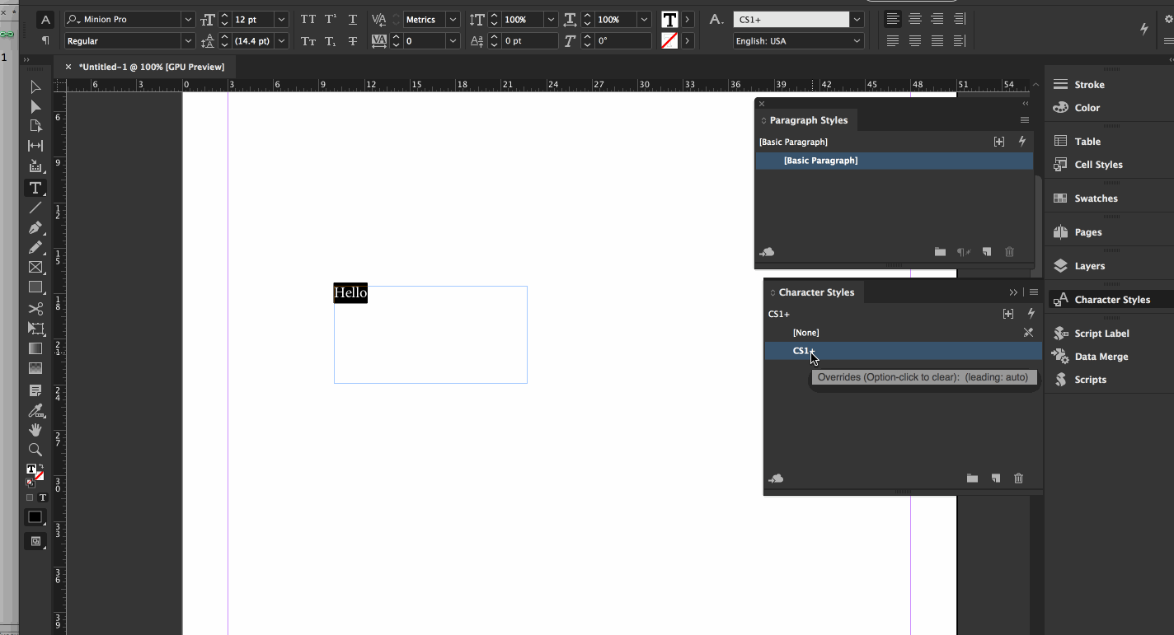Open the Swatches panel
1174x635 pixels.
pos(1096,198)
